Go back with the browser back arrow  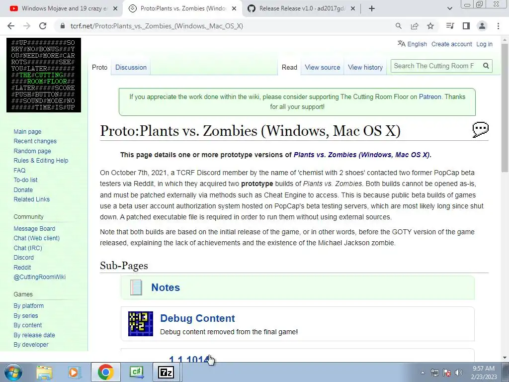11,26
